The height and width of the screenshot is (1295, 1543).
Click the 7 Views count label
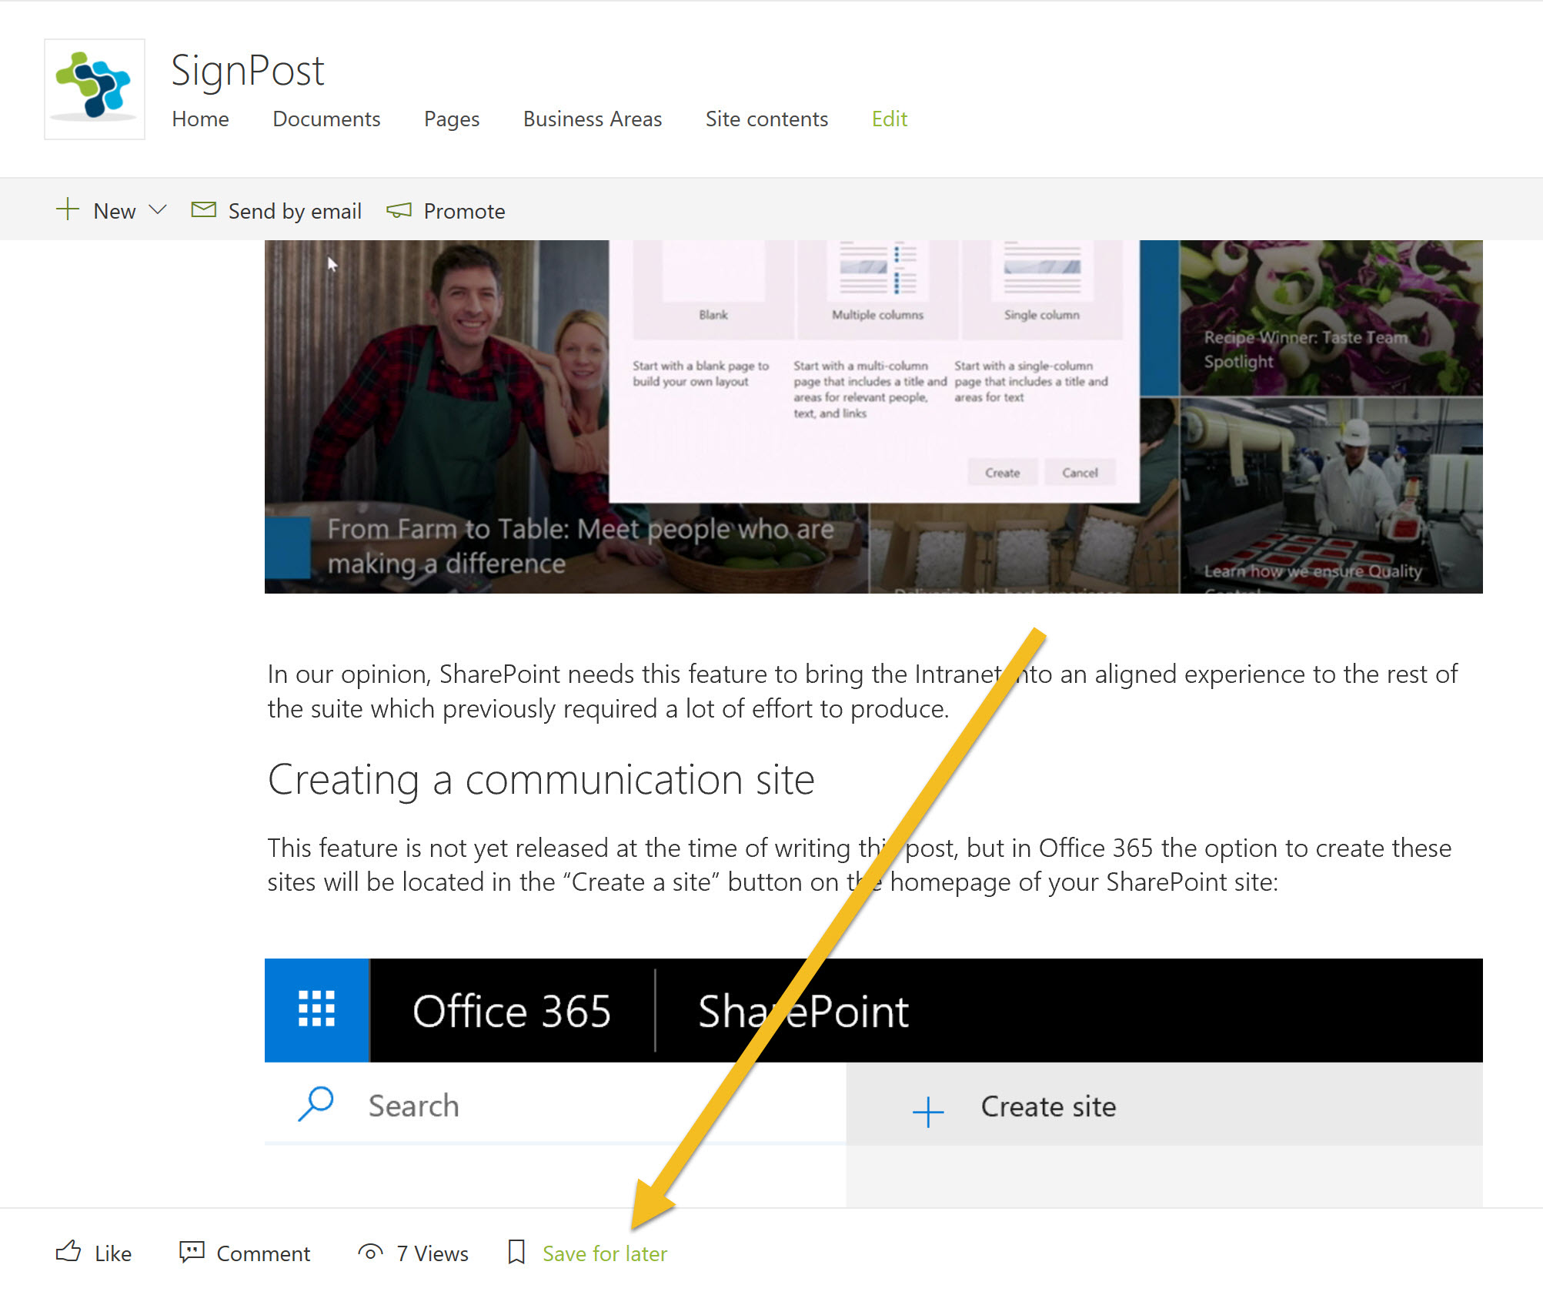433,1253
